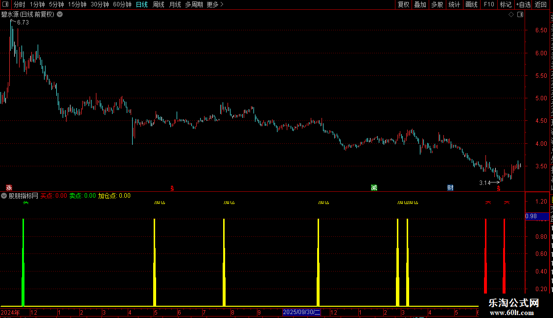Click the red S marker near 3.14 low
The height and width of the screenshot is (318, 553).
click(498, 189)
